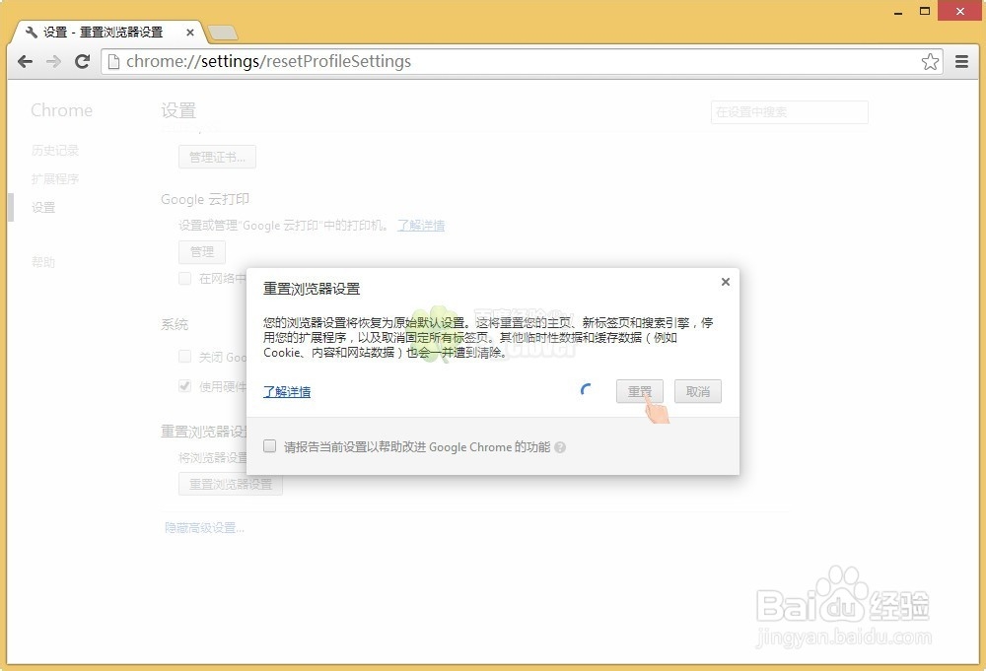Close the Chrome window

tap(960, 11)
